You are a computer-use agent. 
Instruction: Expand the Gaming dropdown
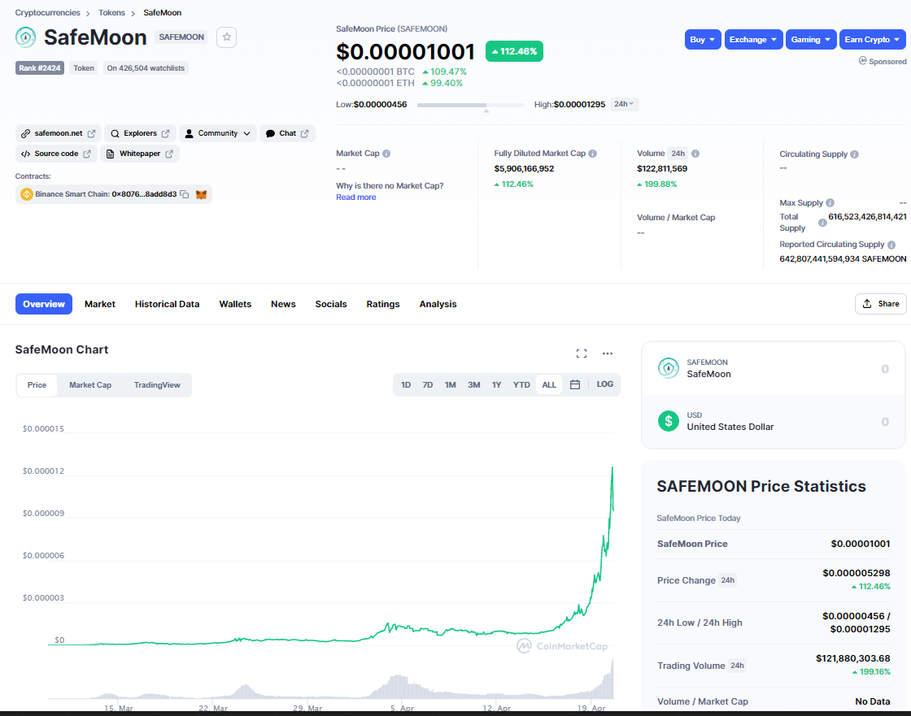pos(811,40)
